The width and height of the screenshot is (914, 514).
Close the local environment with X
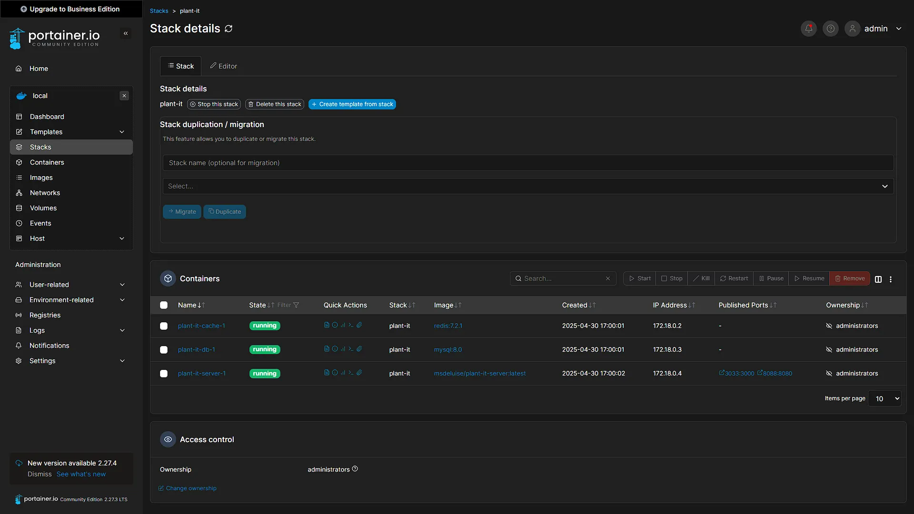(124, 96)
